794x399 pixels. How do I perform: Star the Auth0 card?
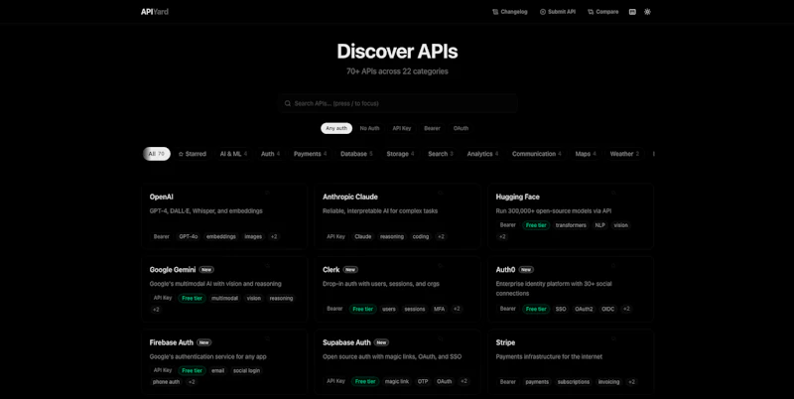(x=613, y=265)
